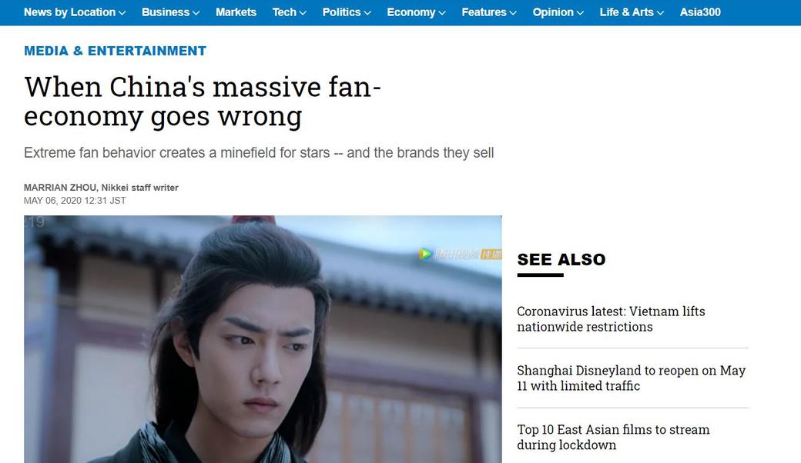The width and height of the screenshot is (801, 463).
Task: Expand the Tech menu chevron
Action: coord(303,13)
